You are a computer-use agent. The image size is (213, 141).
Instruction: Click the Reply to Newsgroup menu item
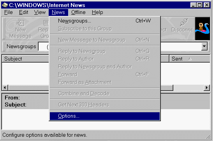[x=105, y=51]
